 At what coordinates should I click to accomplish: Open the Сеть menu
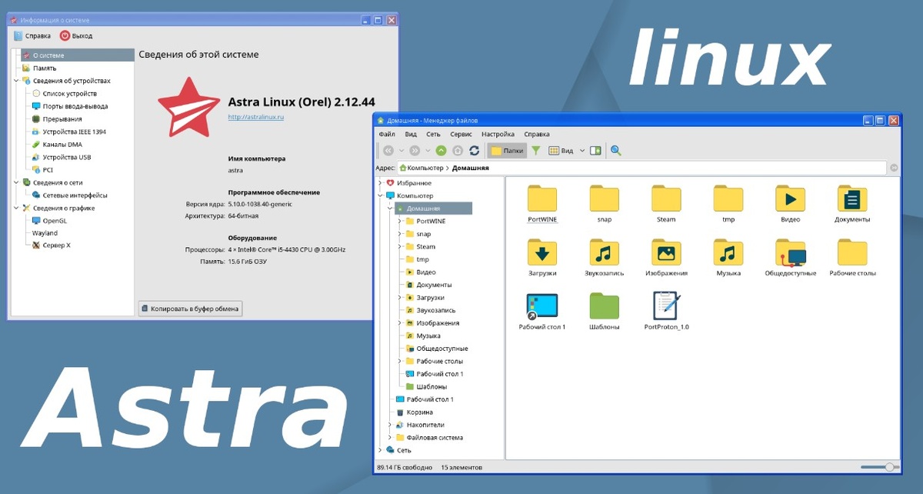point(433,134)
